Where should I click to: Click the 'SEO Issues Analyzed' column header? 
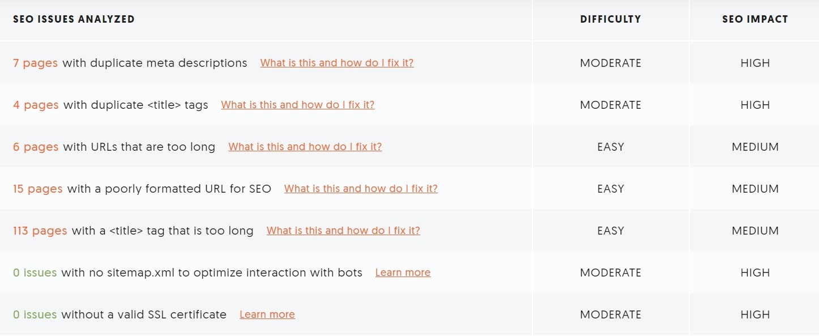tap(74, 19)
